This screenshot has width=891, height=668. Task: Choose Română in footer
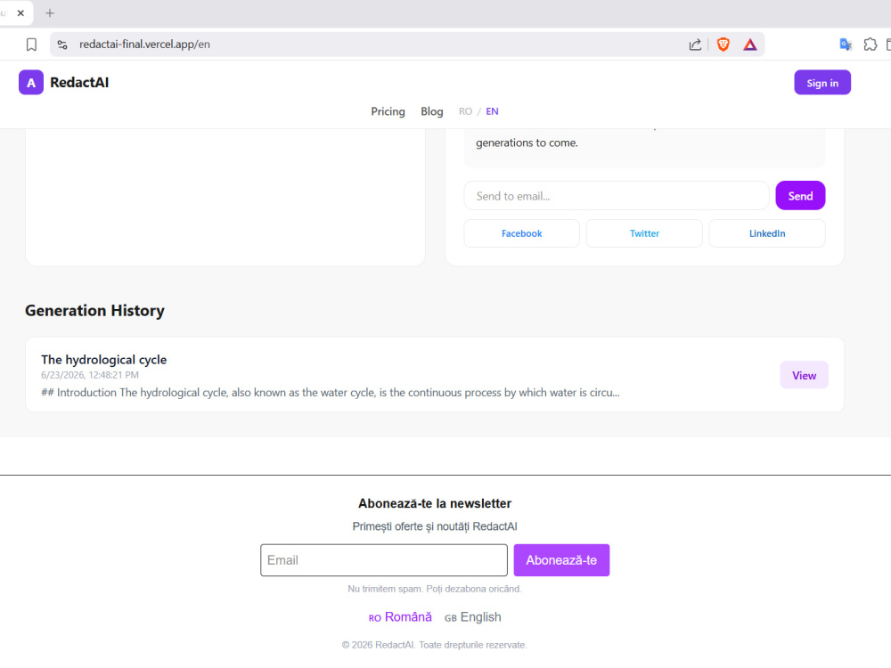click(400, 617)
